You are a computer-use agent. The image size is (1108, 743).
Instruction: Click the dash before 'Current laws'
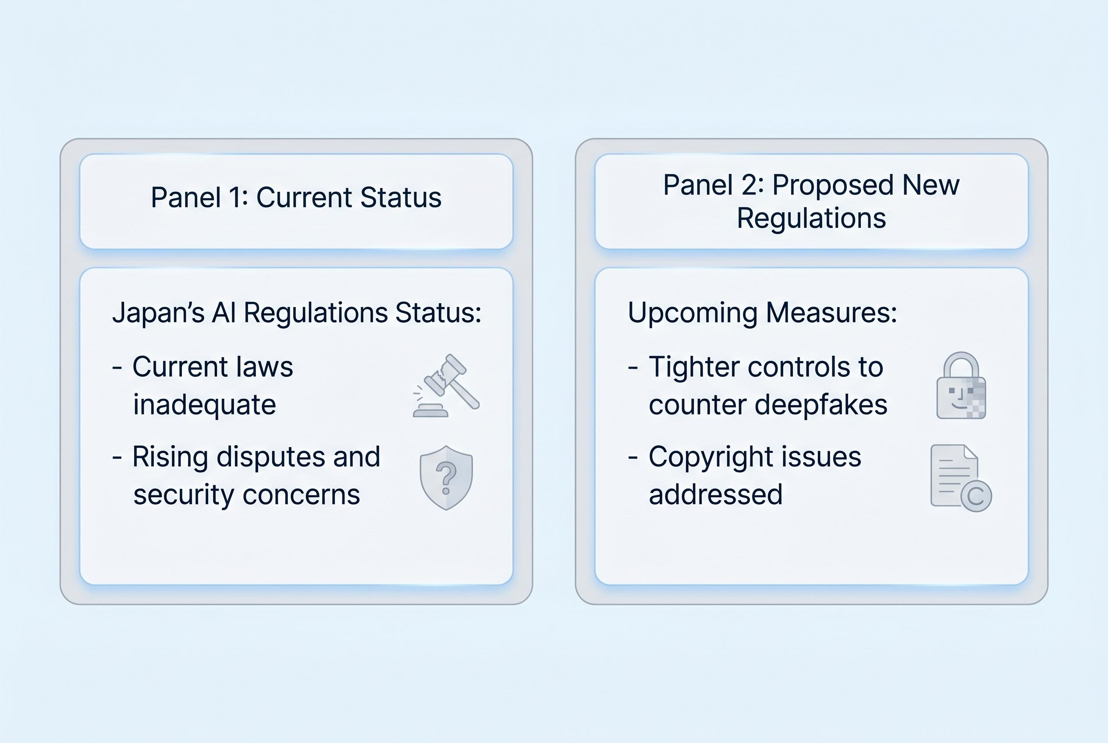pyautogui.click(x=117, y=367)
